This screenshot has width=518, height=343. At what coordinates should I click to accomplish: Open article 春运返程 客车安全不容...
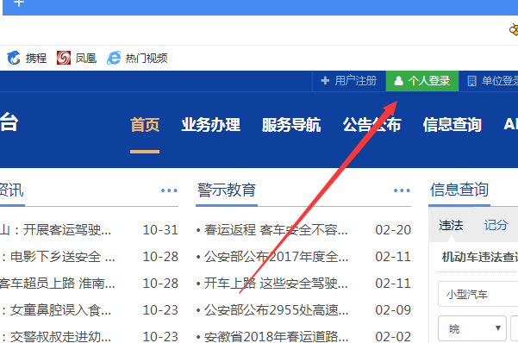pyautogui.click(x=276, y=229)
